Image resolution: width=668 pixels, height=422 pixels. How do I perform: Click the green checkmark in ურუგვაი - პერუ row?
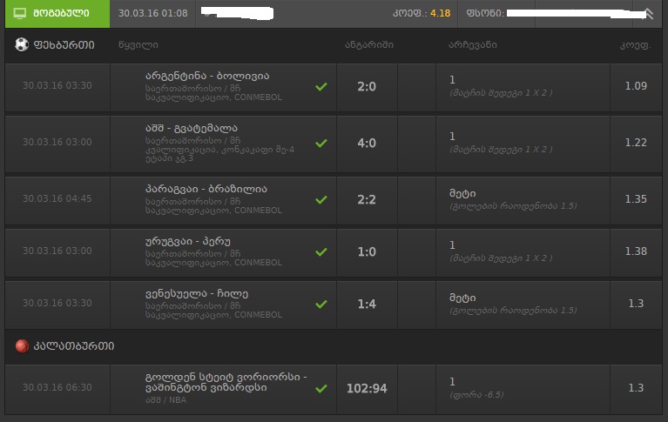(321, 252)
